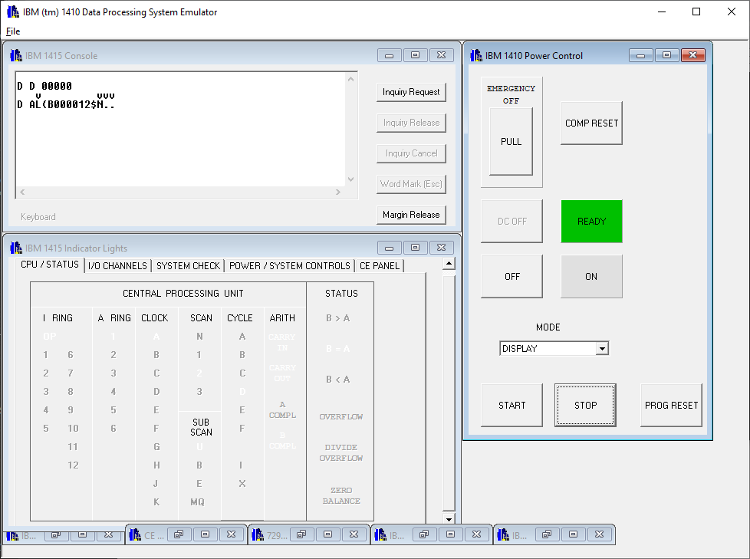Close the minimized 729 window
Viewport: 750px width, 559px height.
coord(354,534)
